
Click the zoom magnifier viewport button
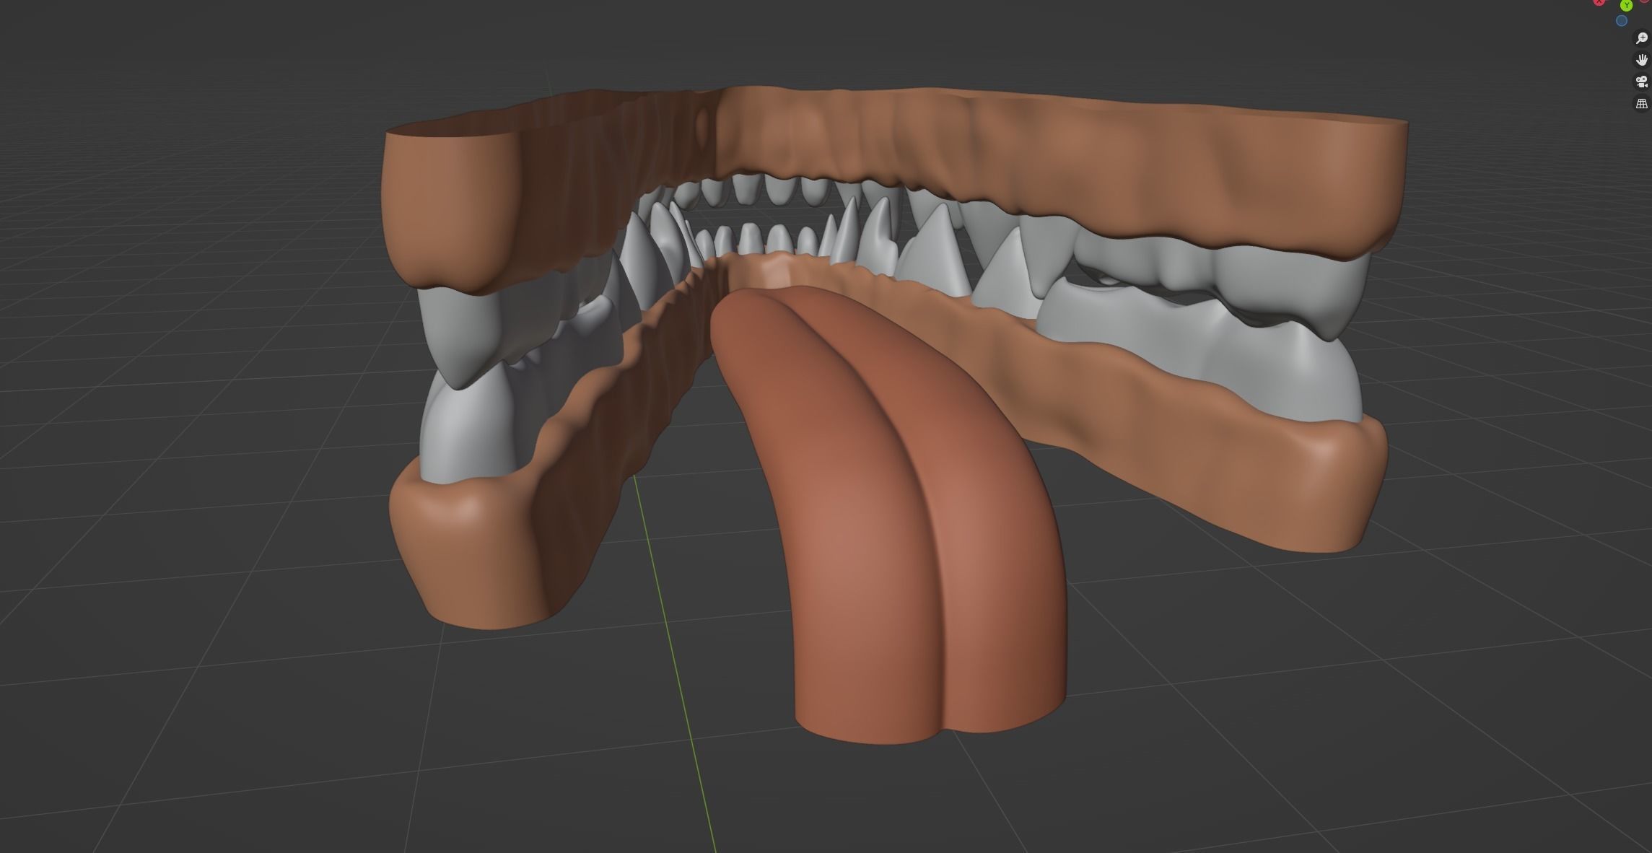pyautogui.click(x=1641, y=38)
